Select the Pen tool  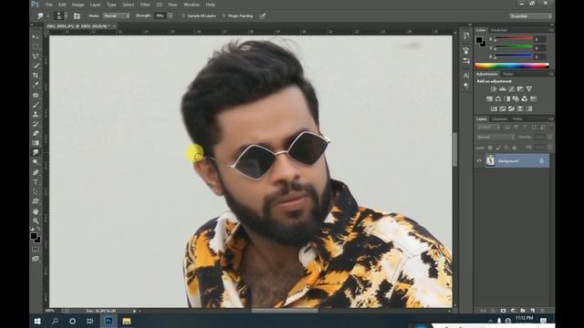click(x=36, y=172)
